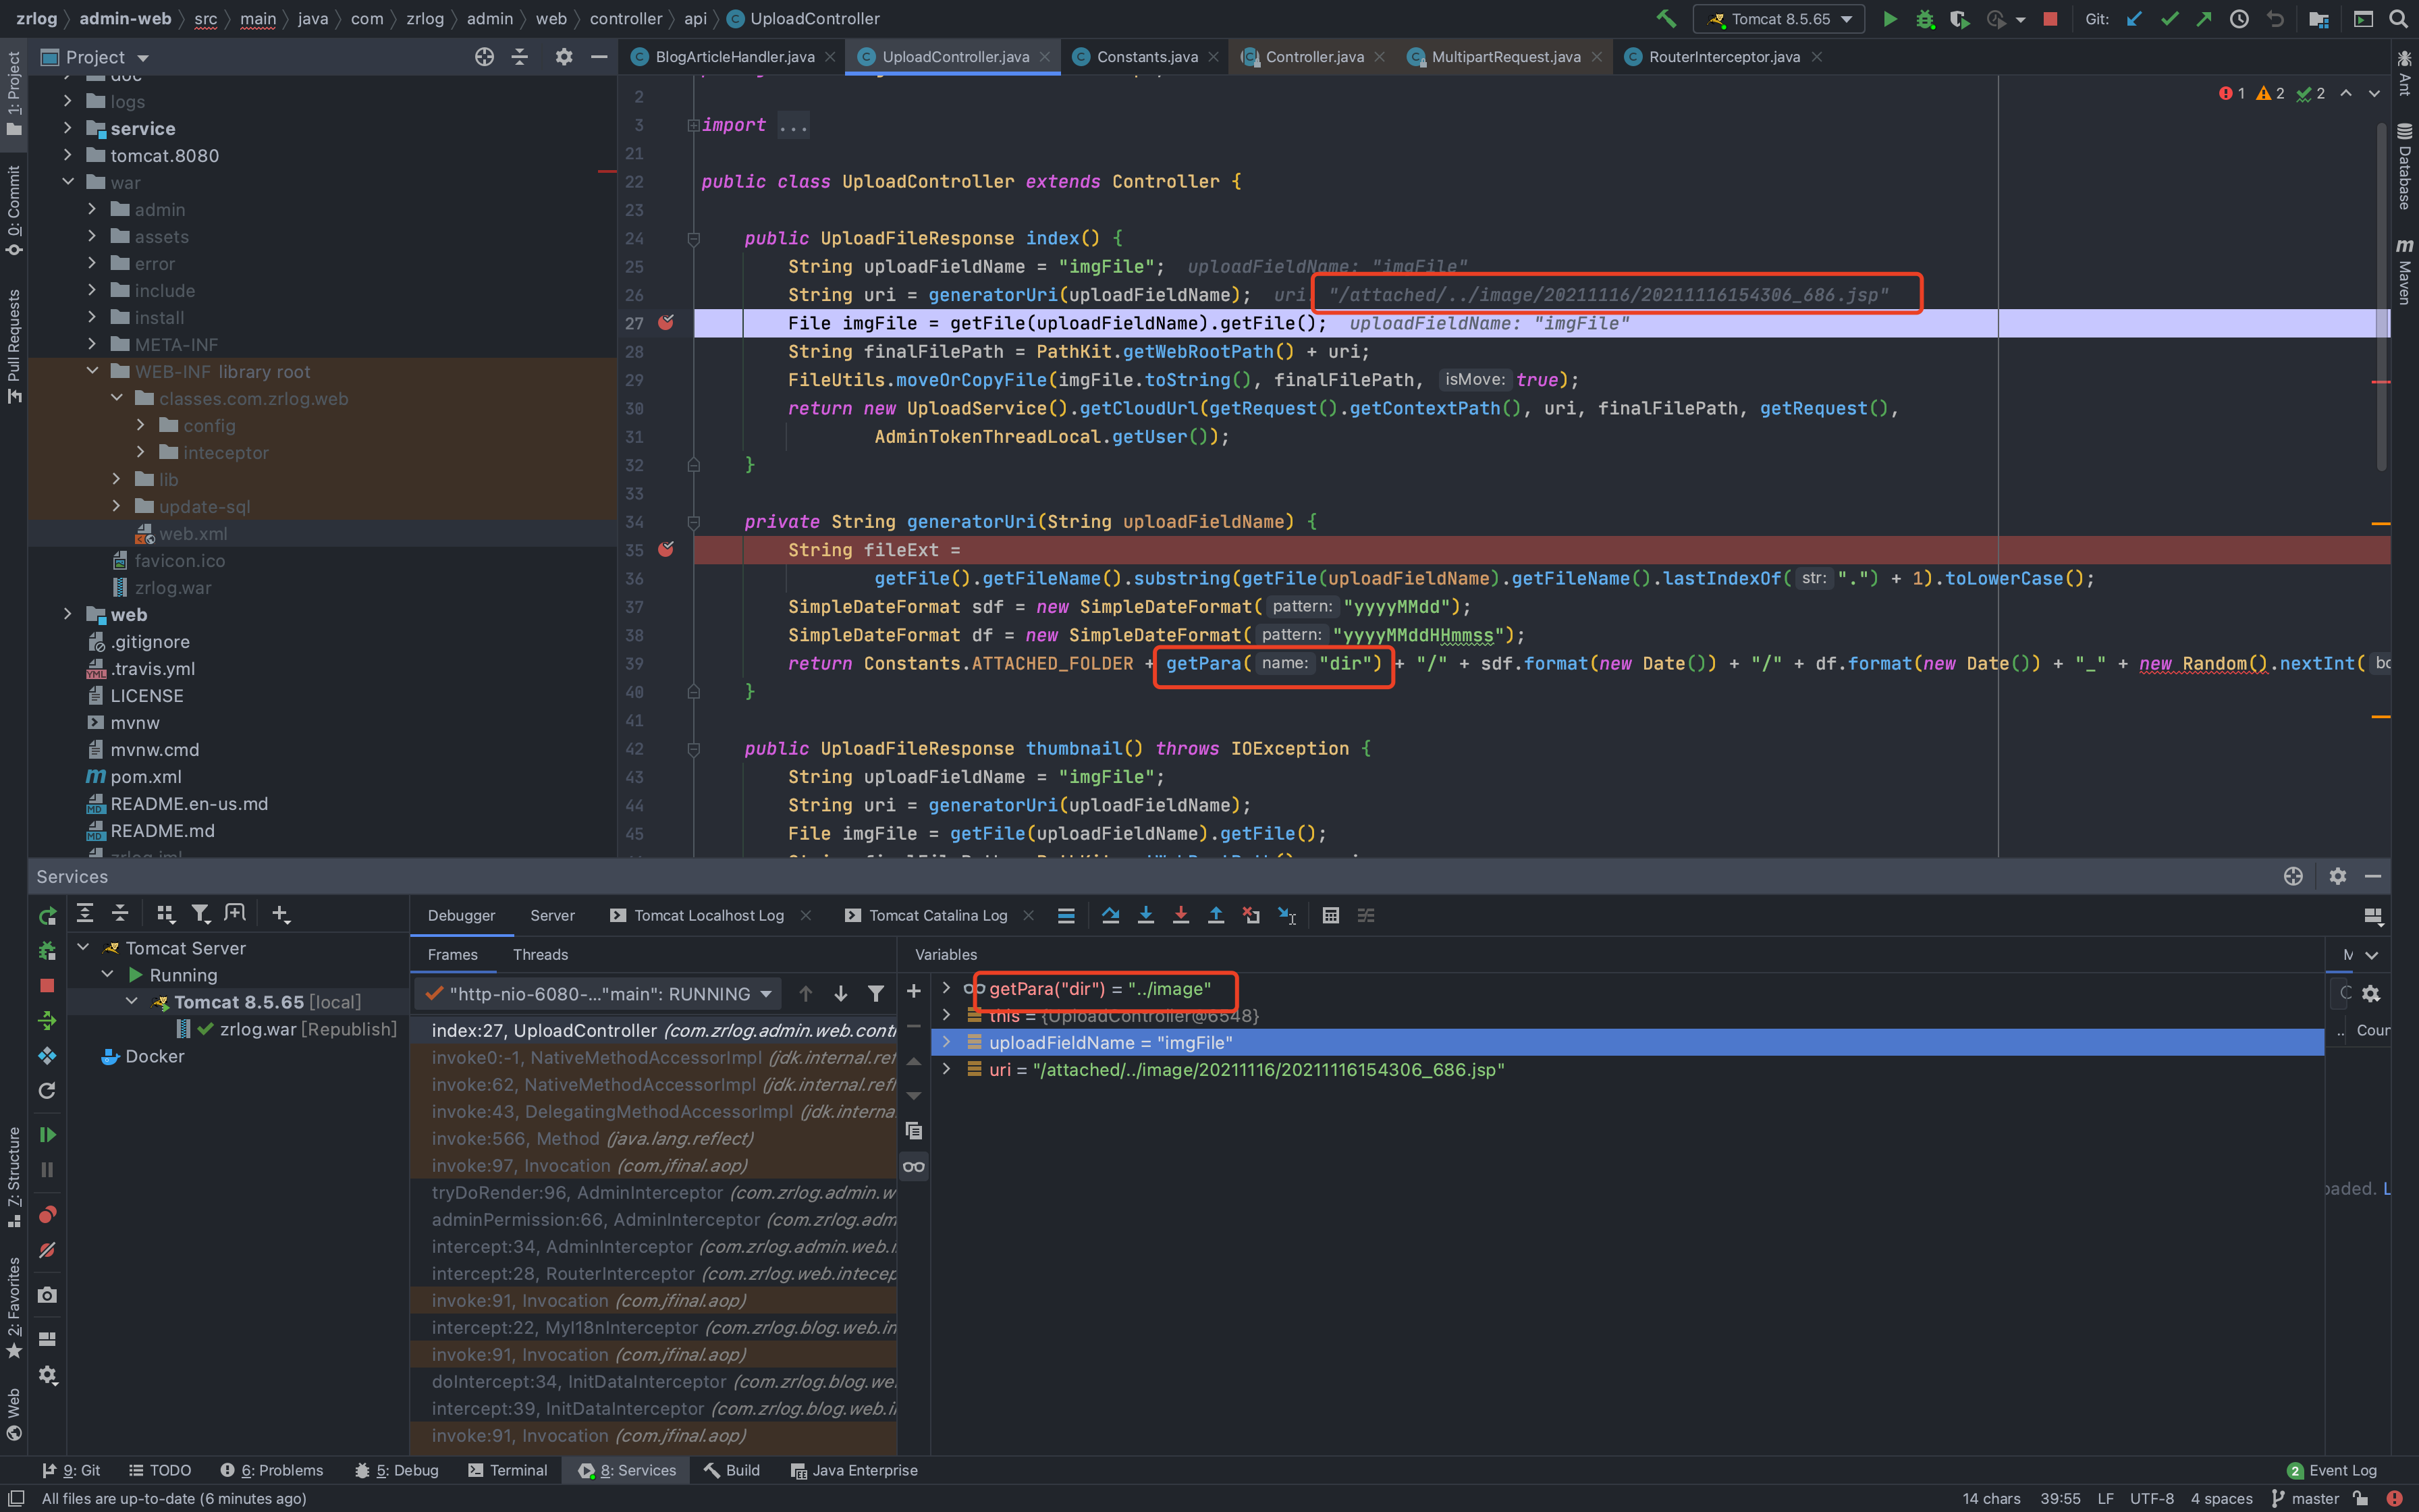Viewport: 2419px width, 1512px height.
Task: Toggle the breakpoint on line 35
Action: (667, 549)
